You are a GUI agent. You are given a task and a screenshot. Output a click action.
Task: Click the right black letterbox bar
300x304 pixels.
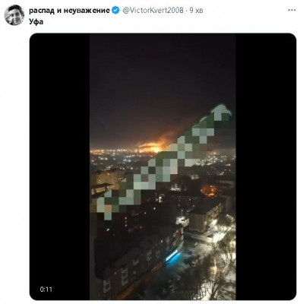click(x=266, y=166)
